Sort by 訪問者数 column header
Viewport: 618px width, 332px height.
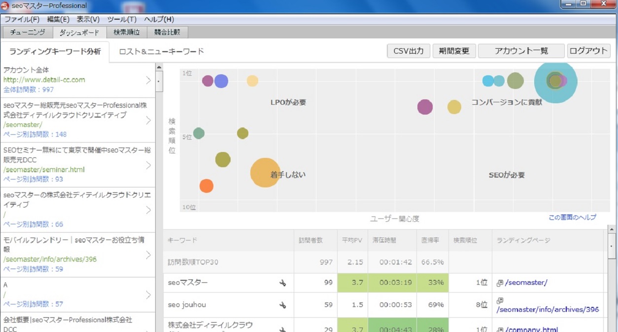[310, 241]
